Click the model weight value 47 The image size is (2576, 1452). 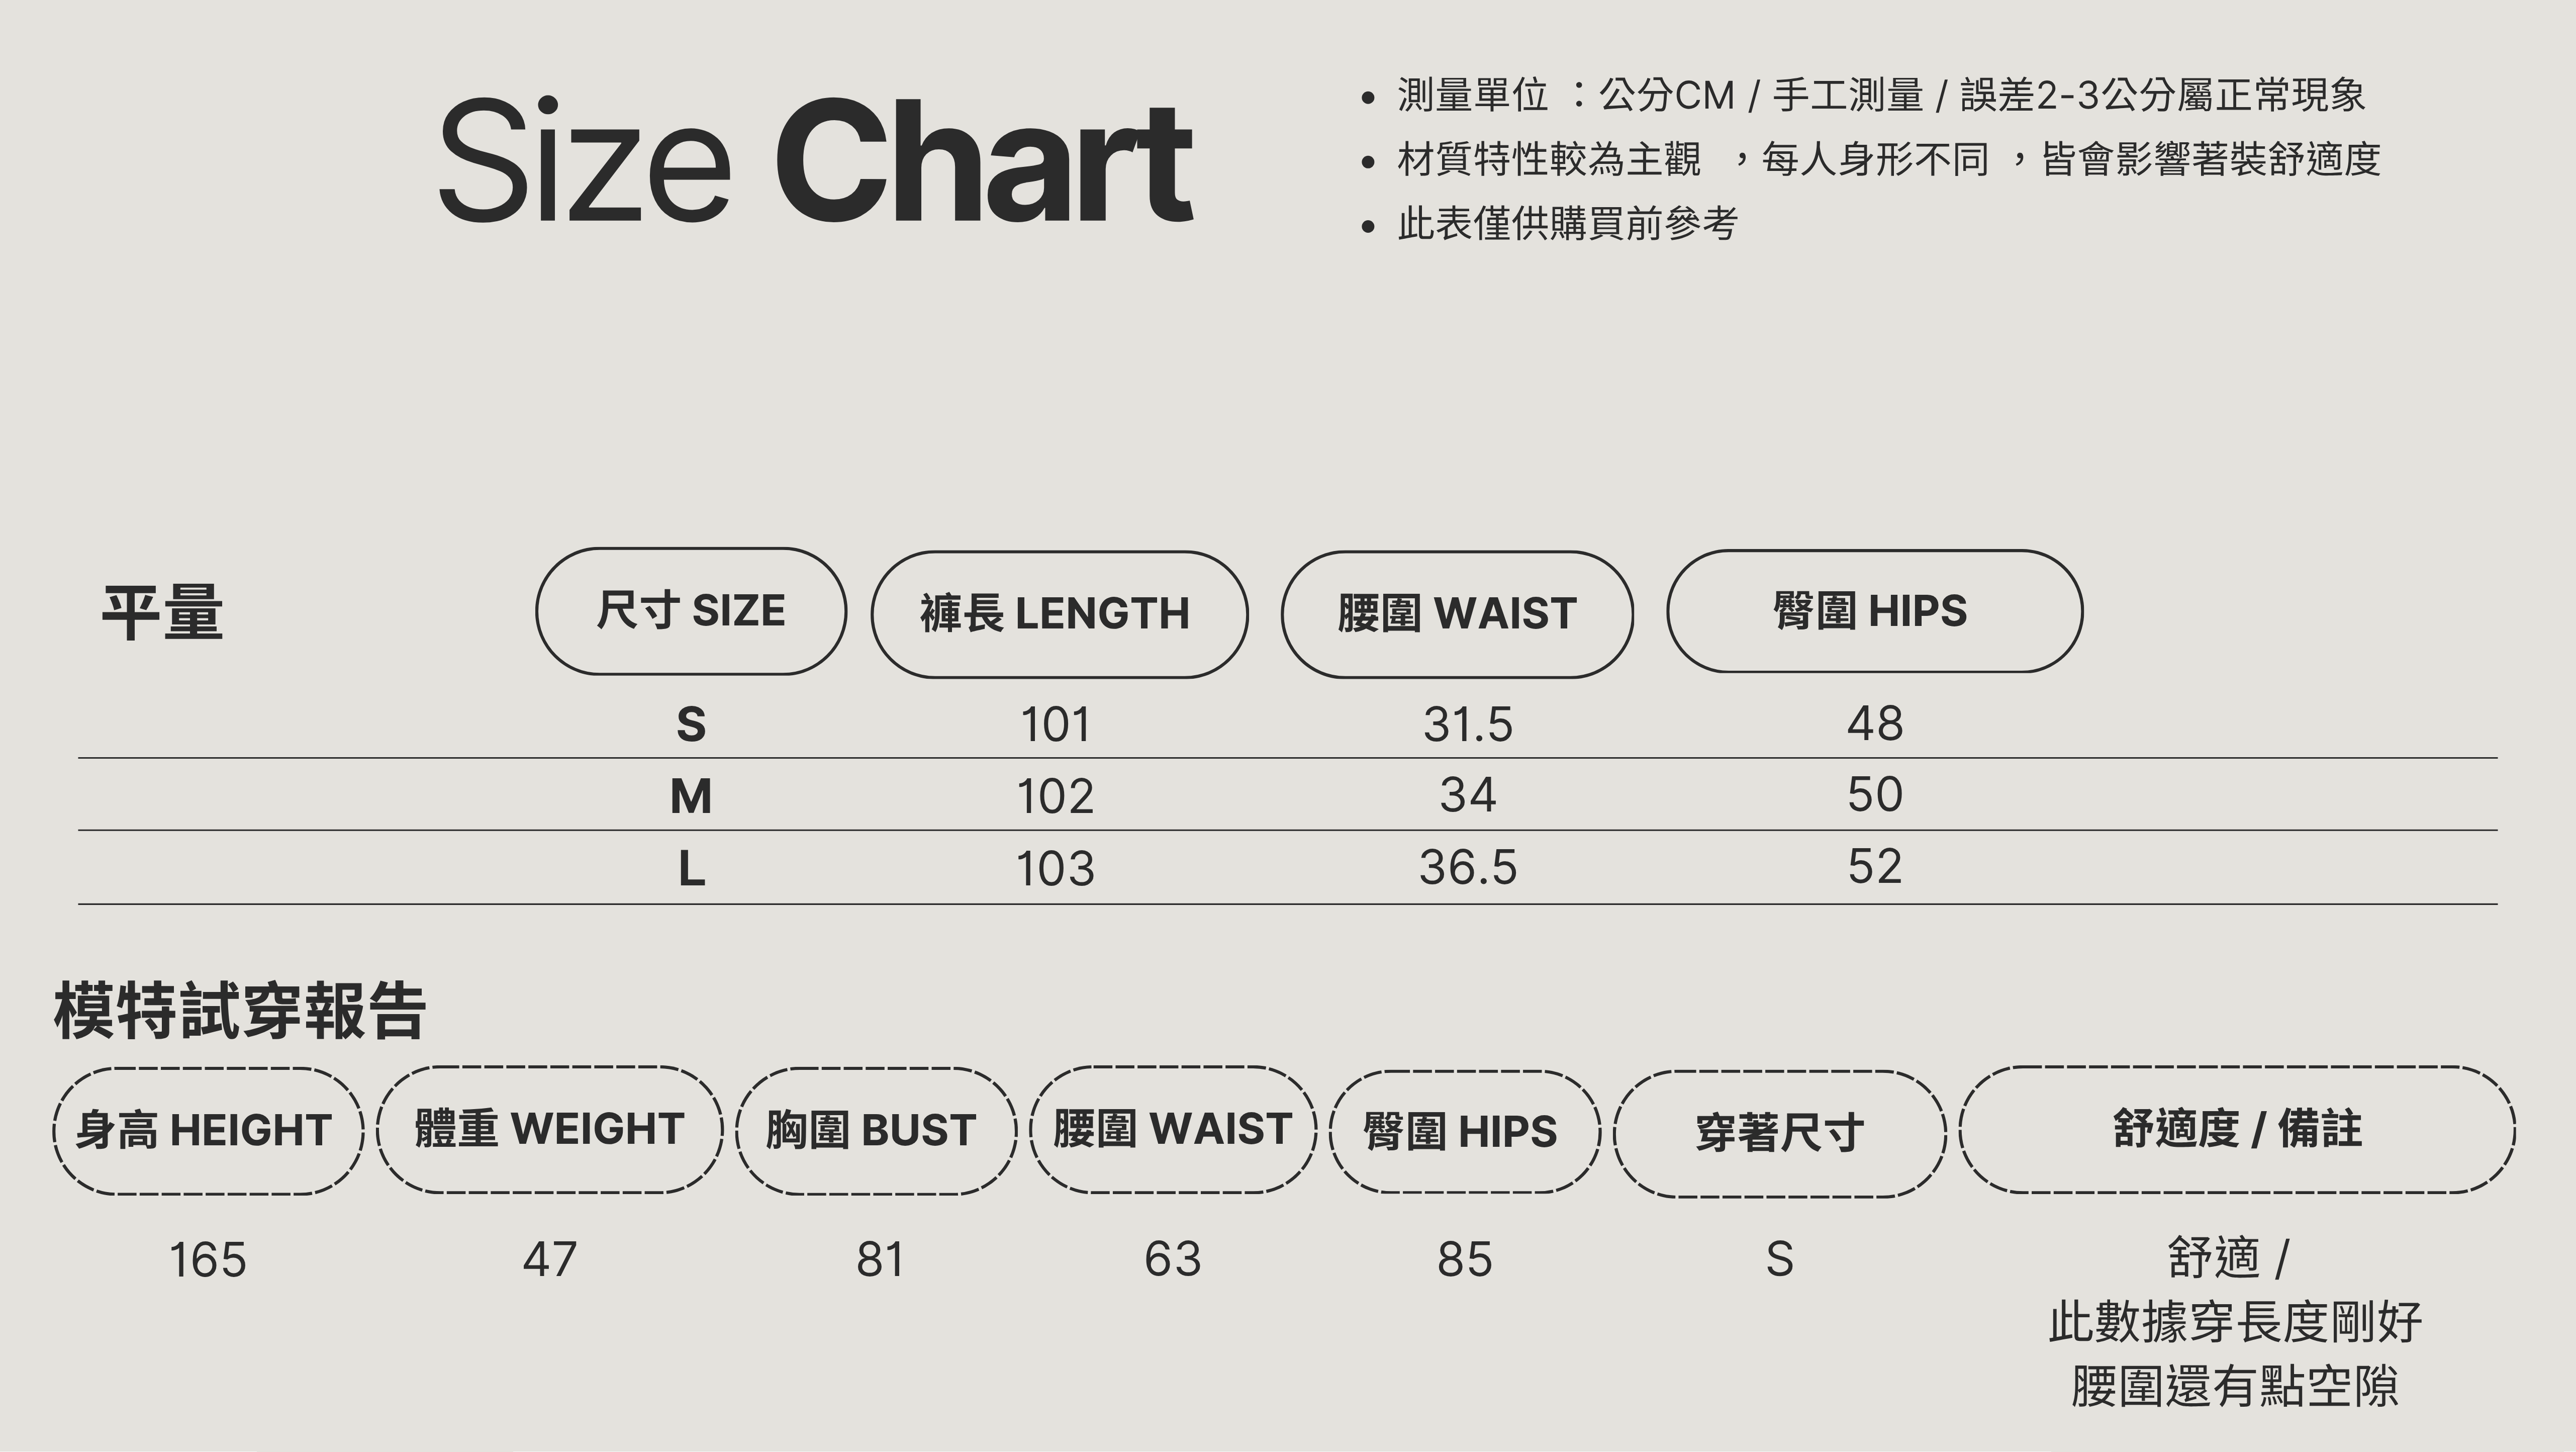pos(549,1259)
